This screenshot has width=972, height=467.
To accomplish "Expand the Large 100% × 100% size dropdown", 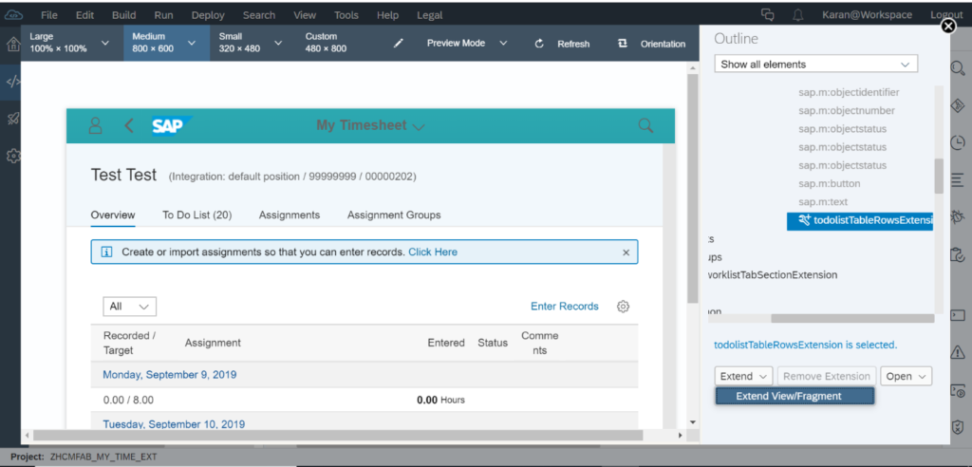I will pos(104,43).
